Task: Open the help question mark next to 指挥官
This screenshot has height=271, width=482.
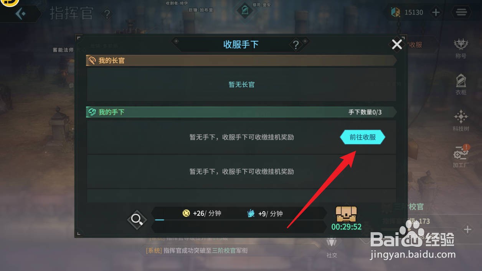Action: pos(107,14)
